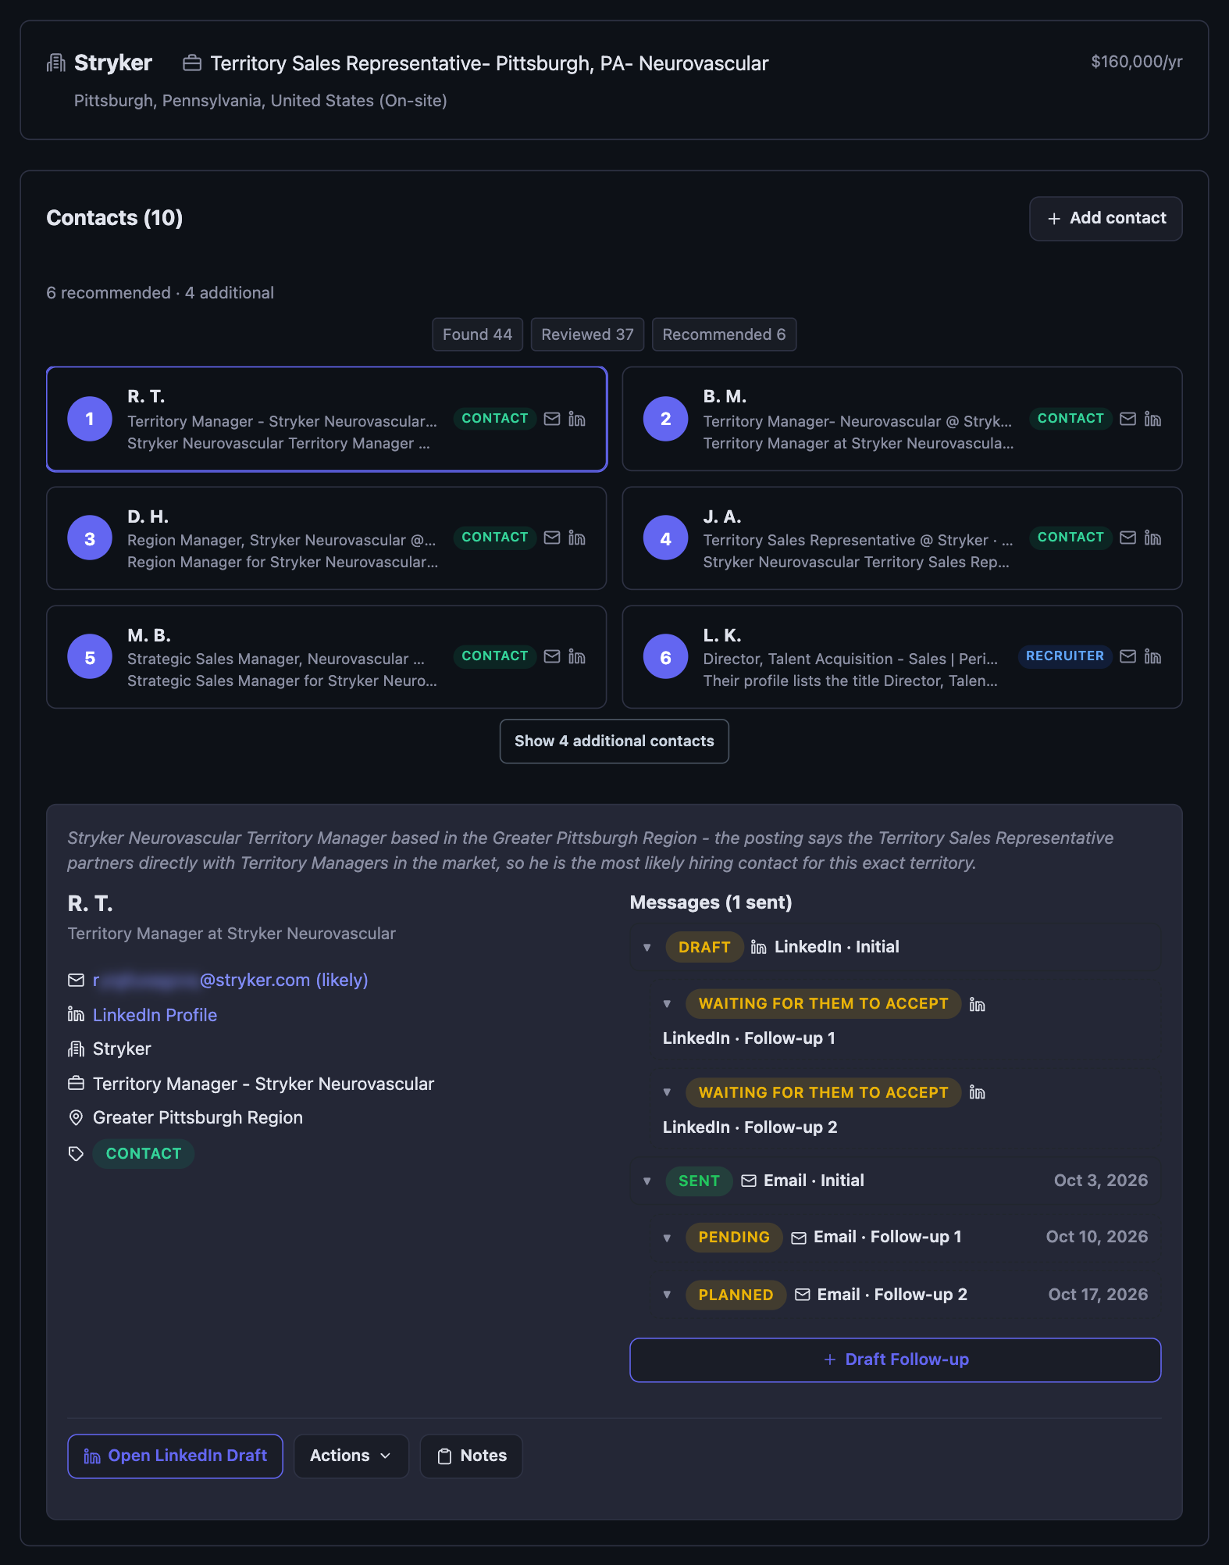1229x1565 pixels.
Task: Click the email icon on B. M.'s card
Action: click(1127, 419)
